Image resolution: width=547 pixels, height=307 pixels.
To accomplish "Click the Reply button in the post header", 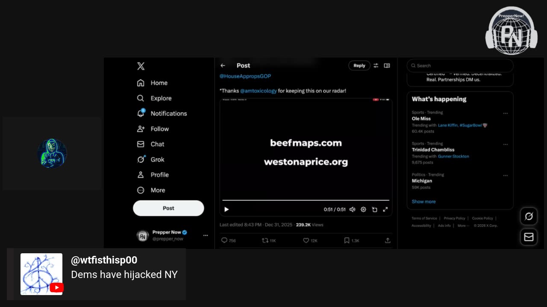I will click(x=359, y=66).
